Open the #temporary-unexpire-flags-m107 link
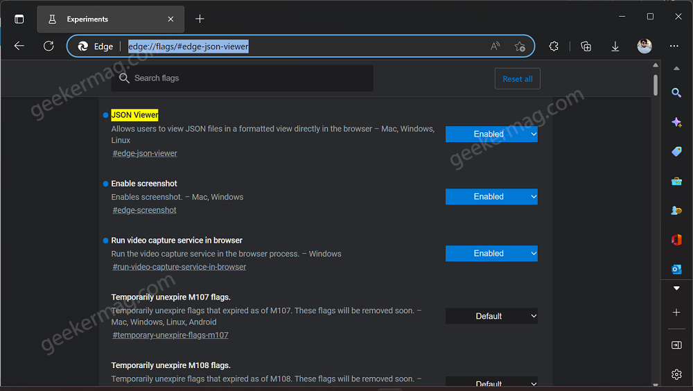 tap(170, 336)
